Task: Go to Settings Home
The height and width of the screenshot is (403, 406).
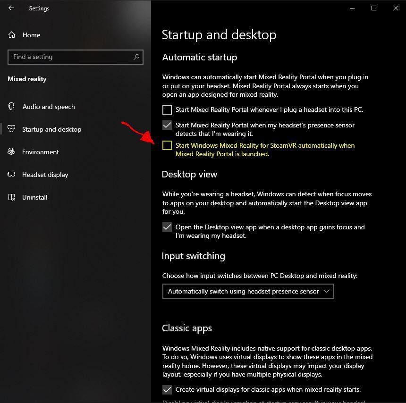Action: 31,35
